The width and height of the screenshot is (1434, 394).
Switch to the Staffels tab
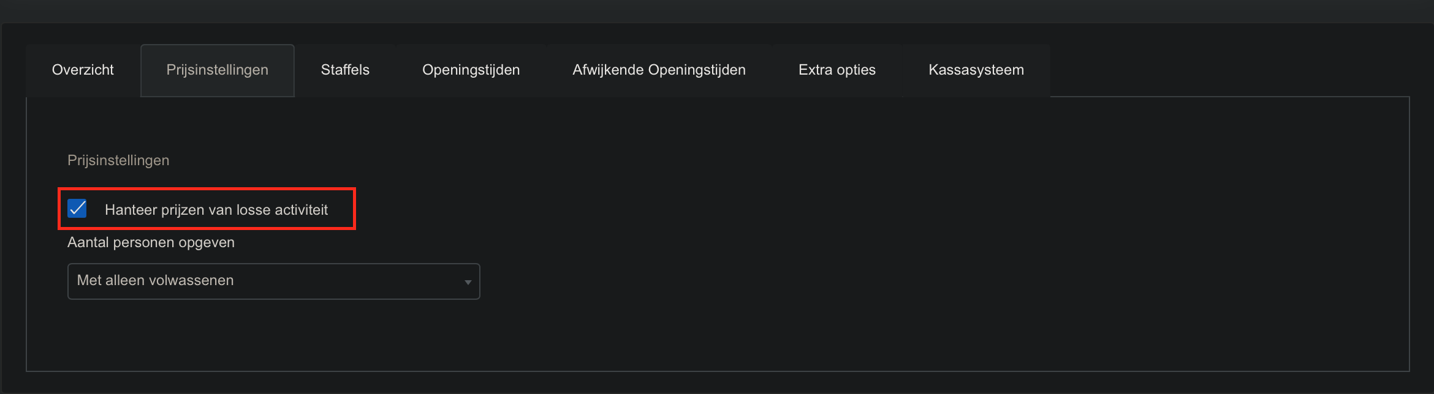[345, 70]
